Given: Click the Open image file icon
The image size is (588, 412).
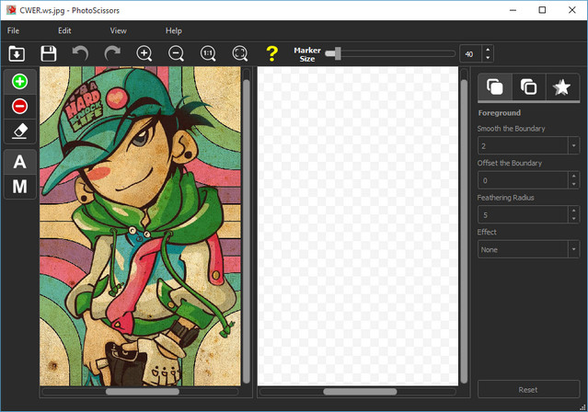Looking at the screenshot, I should (17, 53).
